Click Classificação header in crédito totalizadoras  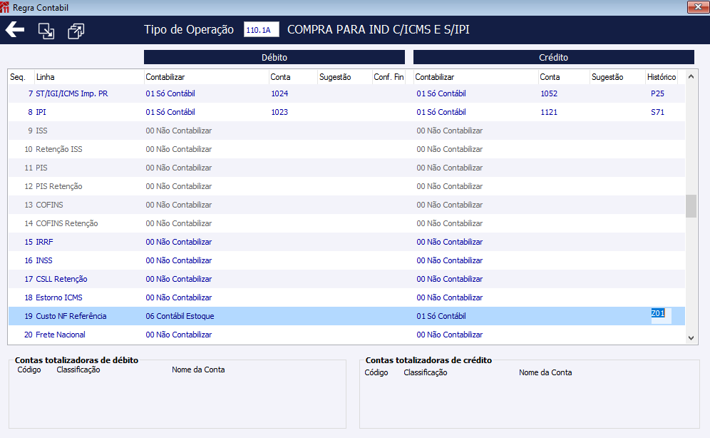(425, 372)
